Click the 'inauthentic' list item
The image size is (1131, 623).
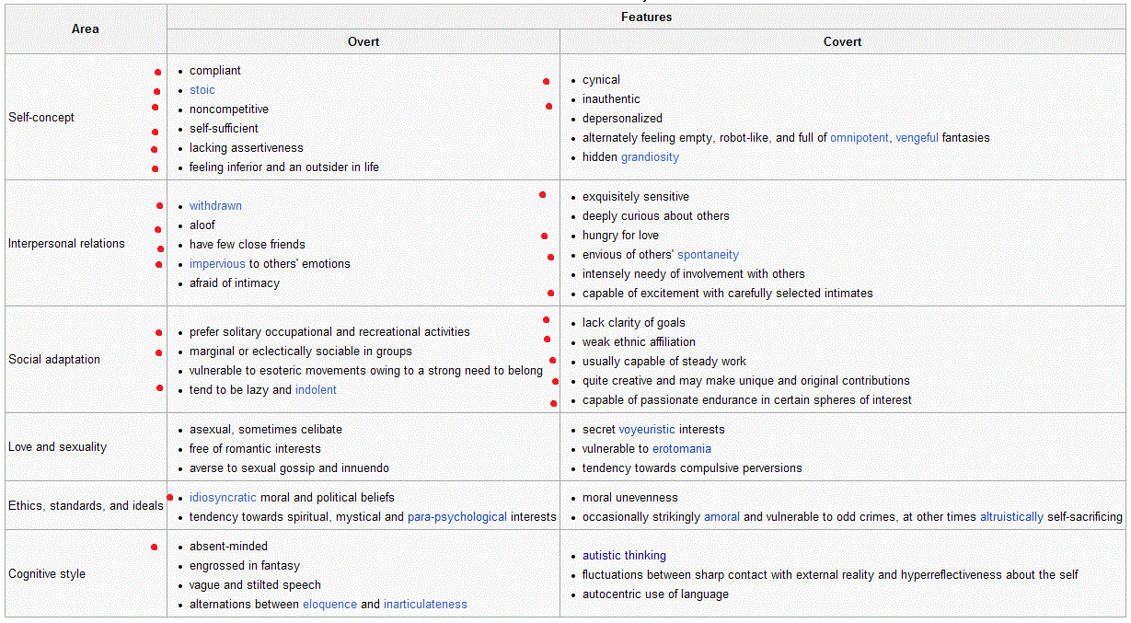(x=611, y=99)
